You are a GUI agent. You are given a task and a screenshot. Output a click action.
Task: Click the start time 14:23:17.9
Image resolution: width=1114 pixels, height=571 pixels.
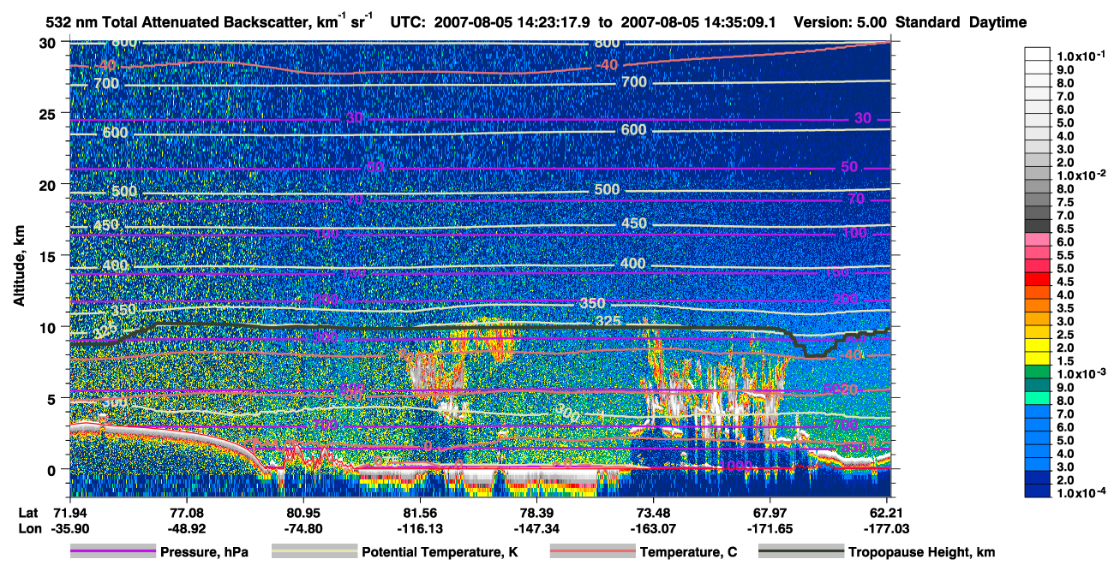[x=549, y=23]
